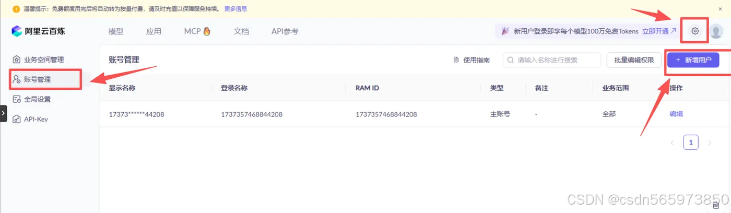Click 主账号 type cell

pos(500,114)
